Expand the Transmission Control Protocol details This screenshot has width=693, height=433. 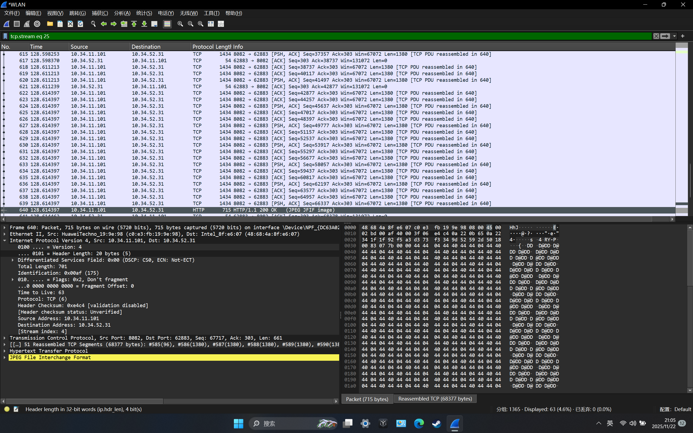coord(5,338)
